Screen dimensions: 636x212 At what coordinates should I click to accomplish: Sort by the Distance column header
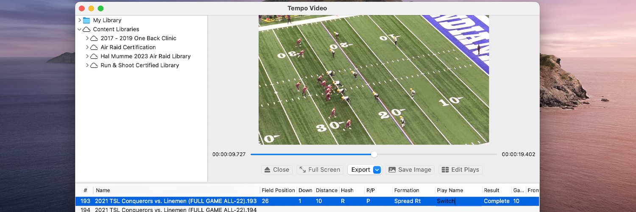[326, 190]
